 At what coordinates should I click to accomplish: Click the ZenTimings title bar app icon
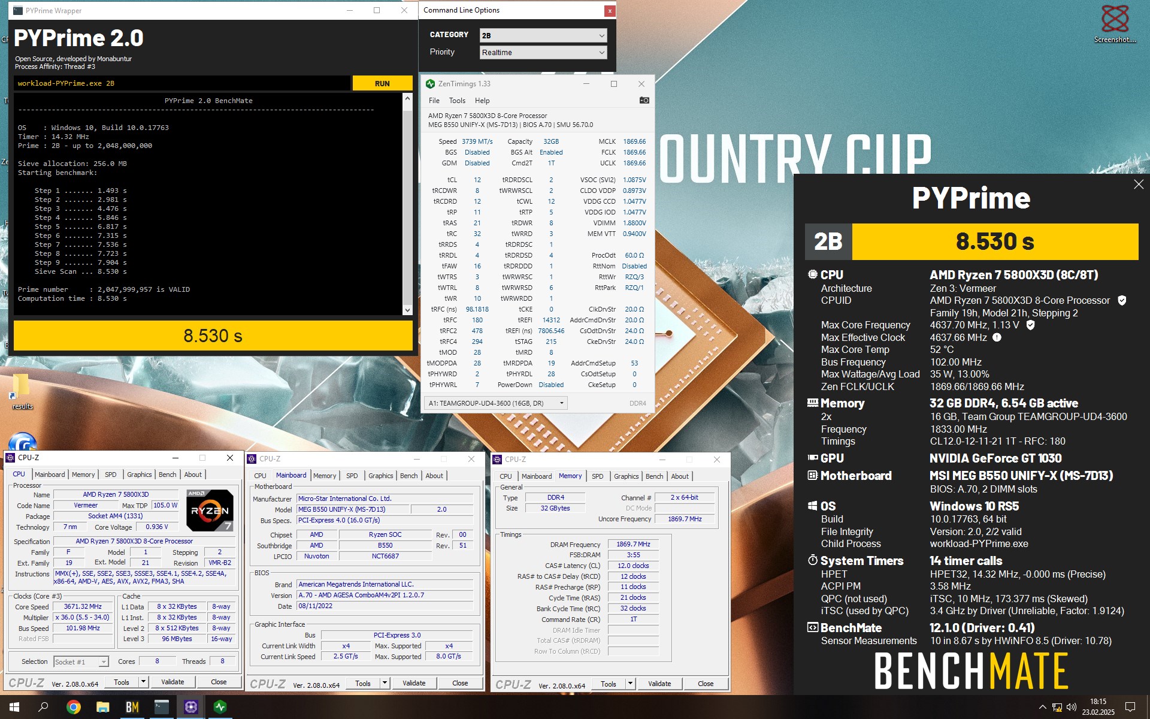430,84
